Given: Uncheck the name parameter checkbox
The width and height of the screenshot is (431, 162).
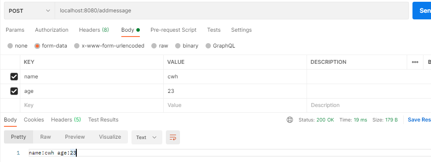Looking at the screenshot, I should click(x=14, y=77).
